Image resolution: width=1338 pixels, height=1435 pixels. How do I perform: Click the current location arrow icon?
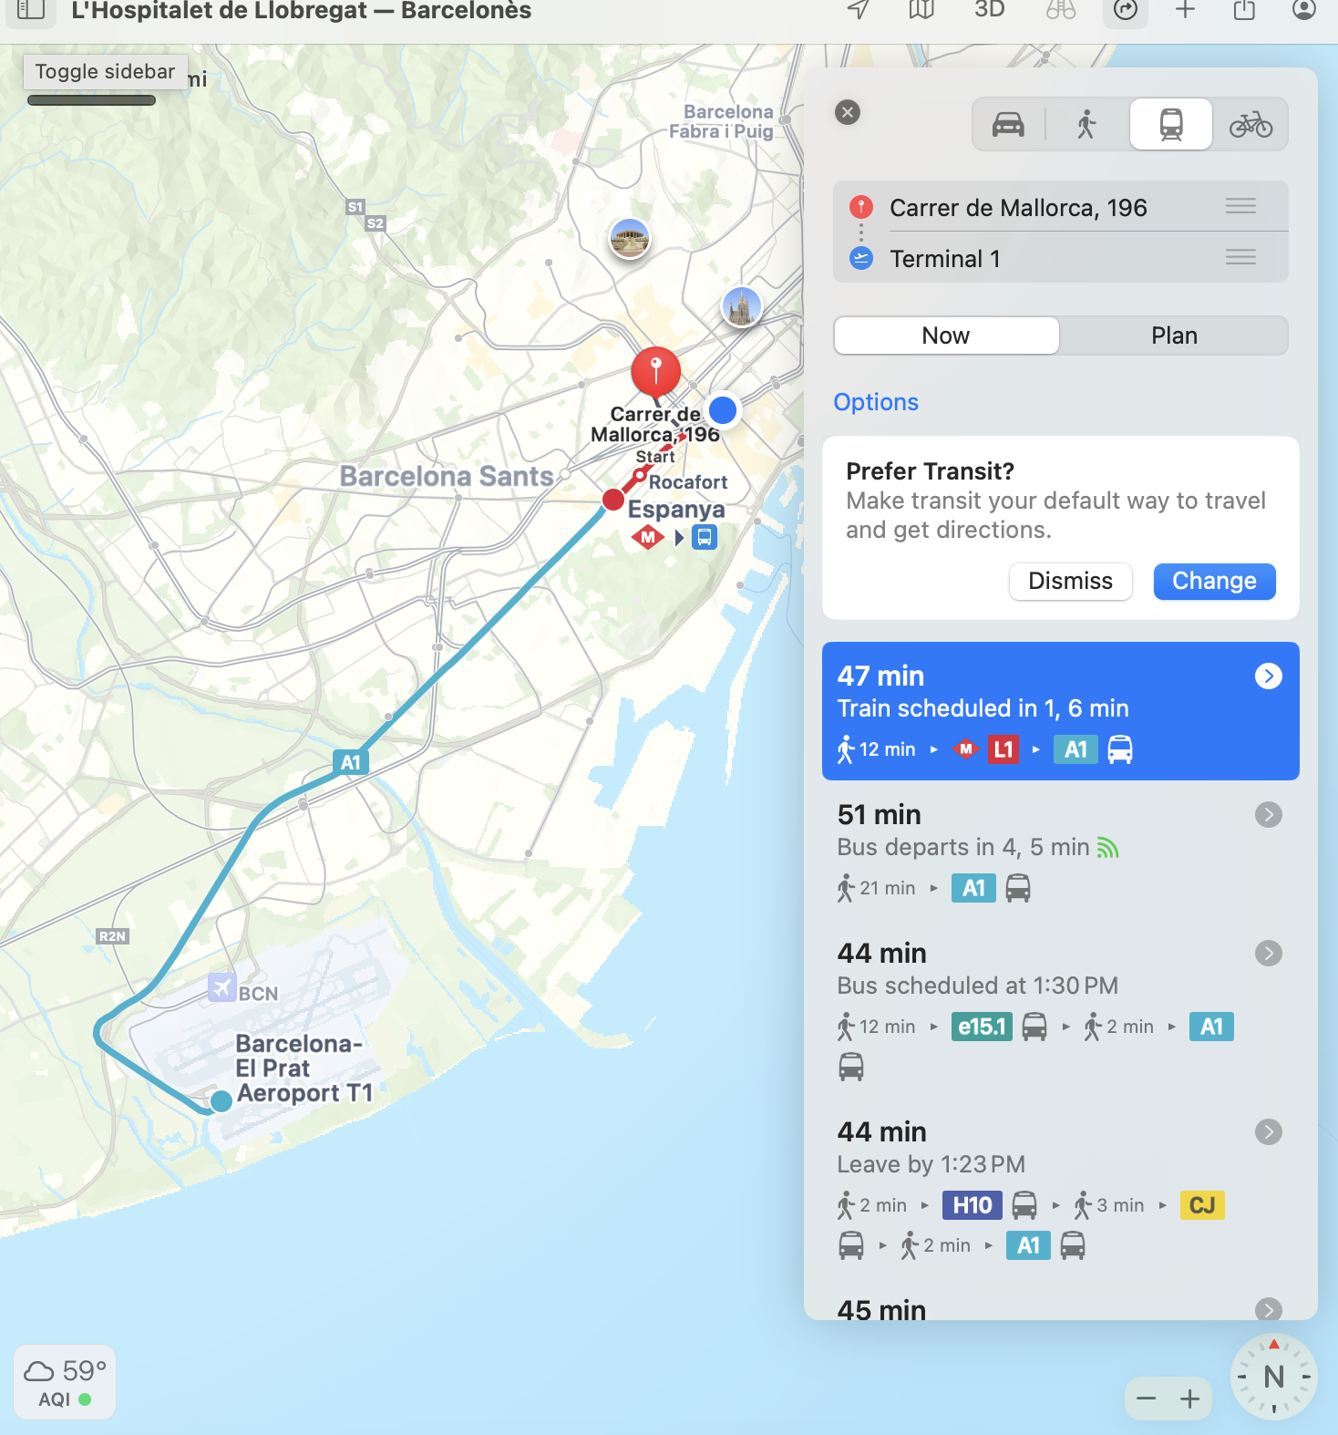[x=858, y=10]
